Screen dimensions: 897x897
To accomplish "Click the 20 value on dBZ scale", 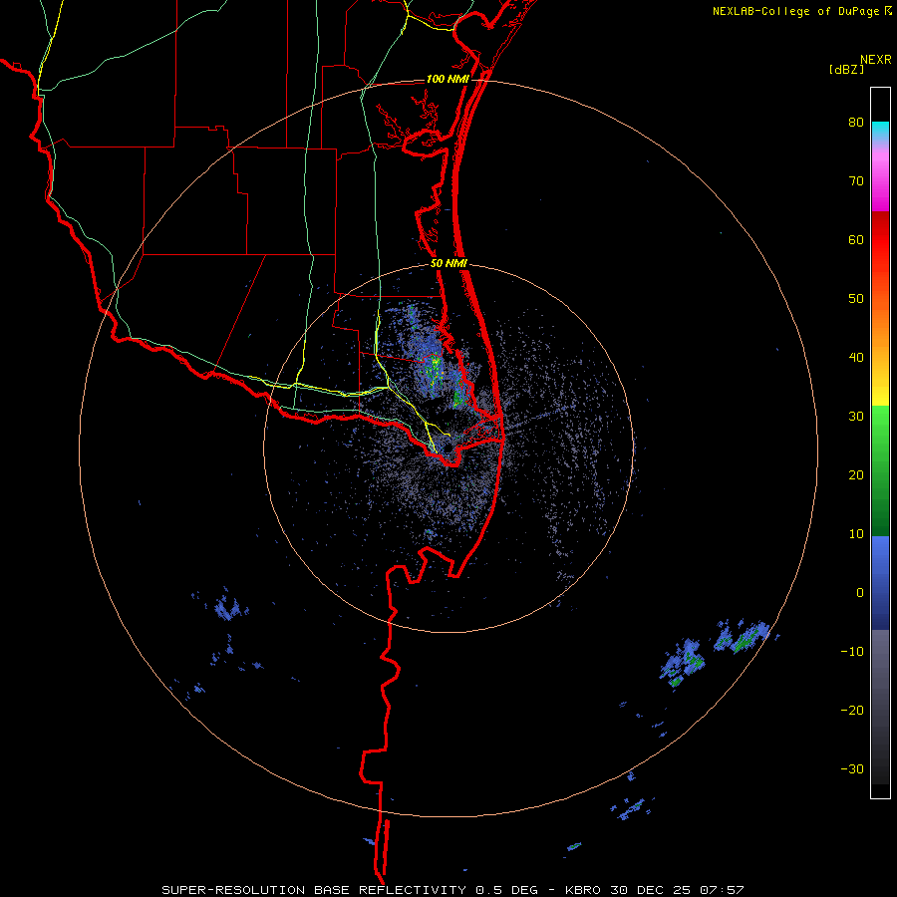I will coord(856,475).
